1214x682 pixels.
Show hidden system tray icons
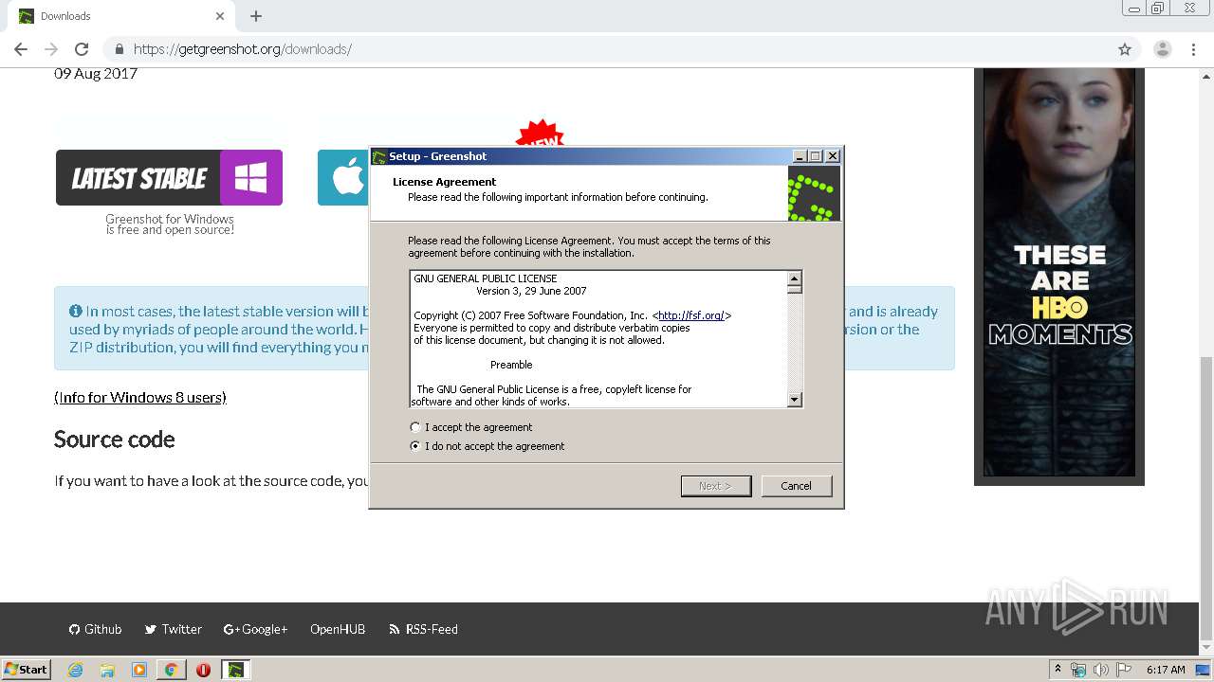pos(1058,670)
